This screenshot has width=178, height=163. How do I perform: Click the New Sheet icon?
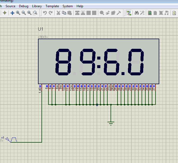[x=155, y=13]
